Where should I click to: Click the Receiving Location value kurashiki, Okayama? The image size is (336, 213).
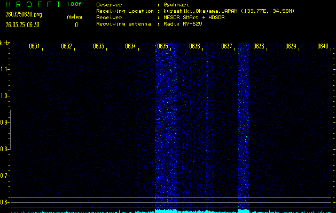point(229,11)
